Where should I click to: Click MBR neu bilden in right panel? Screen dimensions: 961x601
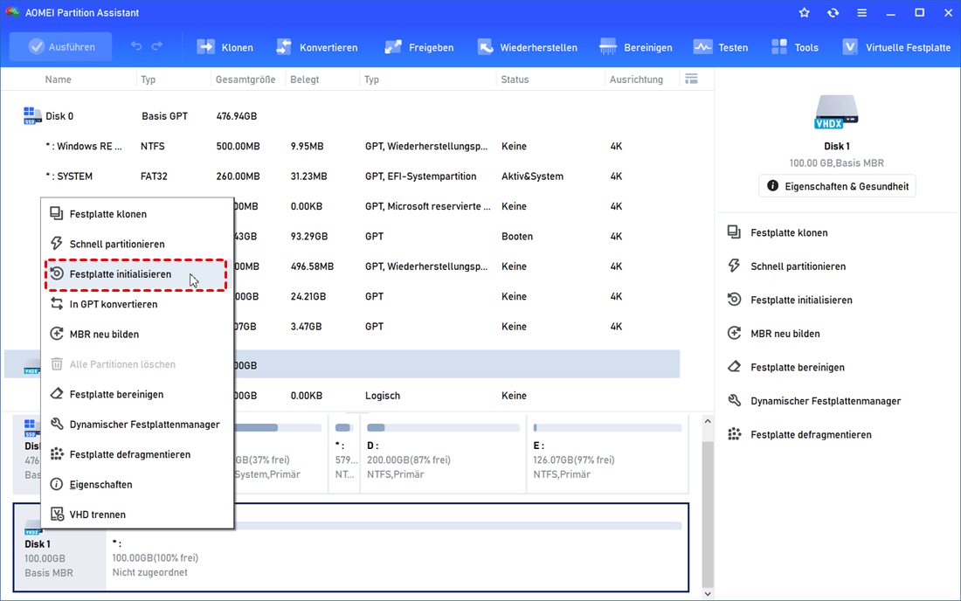[x=785, y=334]
